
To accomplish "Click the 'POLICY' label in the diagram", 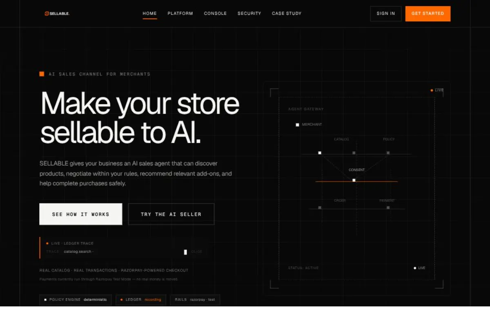I will pos(389,139).
